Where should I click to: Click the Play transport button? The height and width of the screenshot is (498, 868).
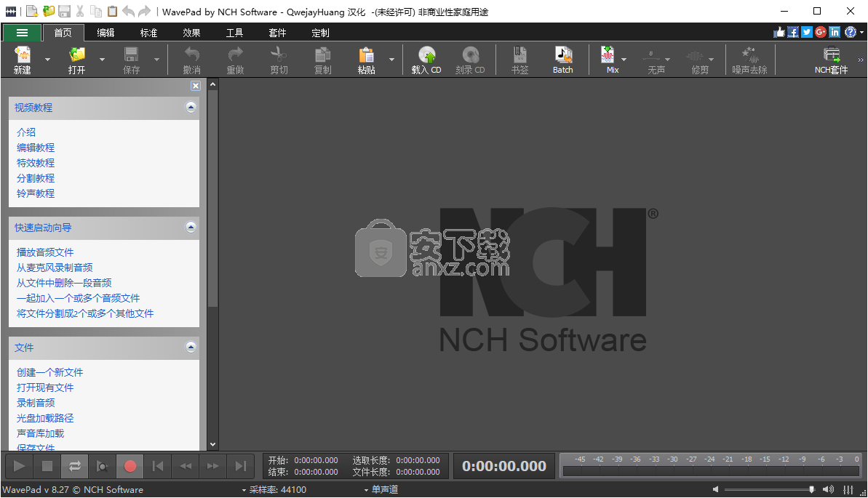point(19,466)
